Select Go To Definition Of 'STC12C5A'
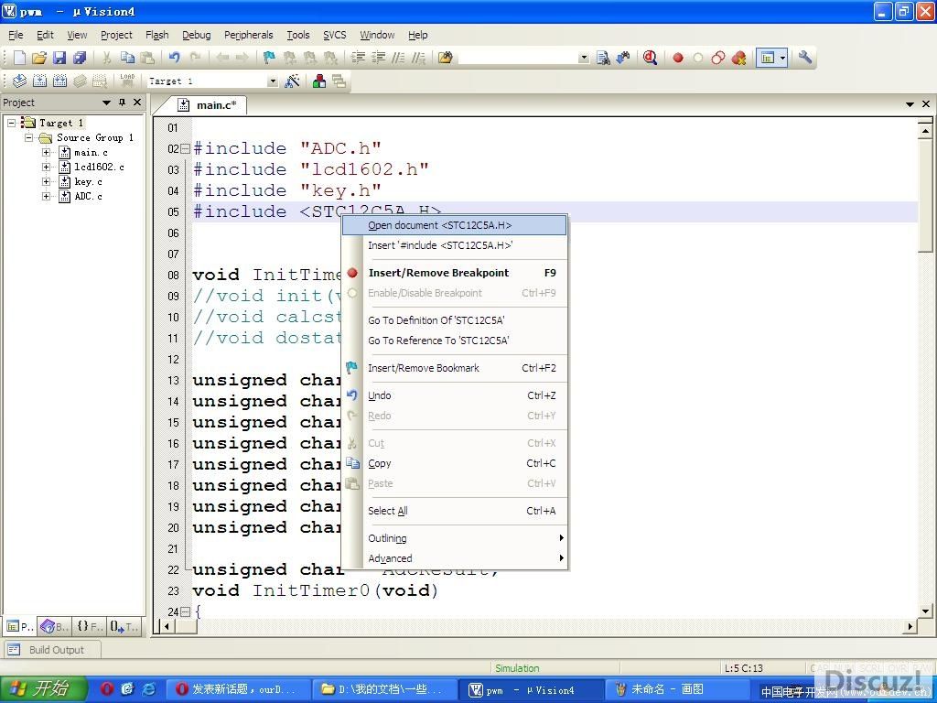 coord(454,319)
